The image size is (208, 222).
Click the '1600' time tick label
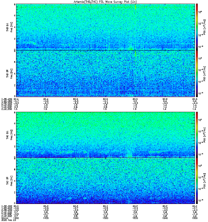(x=195, y=218)
